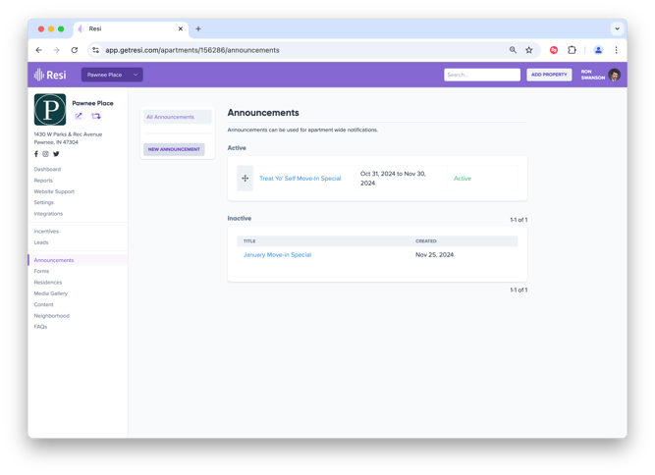The image size is (655, 475).
Task: Reload the page with refresh icon
Action: [75, 50]
